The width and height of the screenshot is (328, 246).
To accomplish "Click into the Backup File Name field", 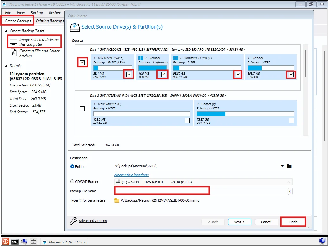I will tap(201, 191).
